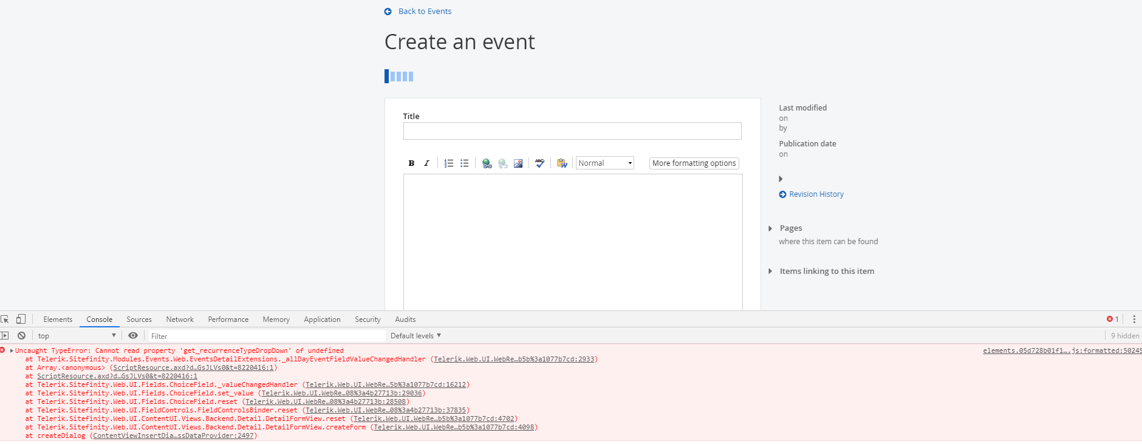
Task: Show the console sidebar
Action: tap(5, 335)
